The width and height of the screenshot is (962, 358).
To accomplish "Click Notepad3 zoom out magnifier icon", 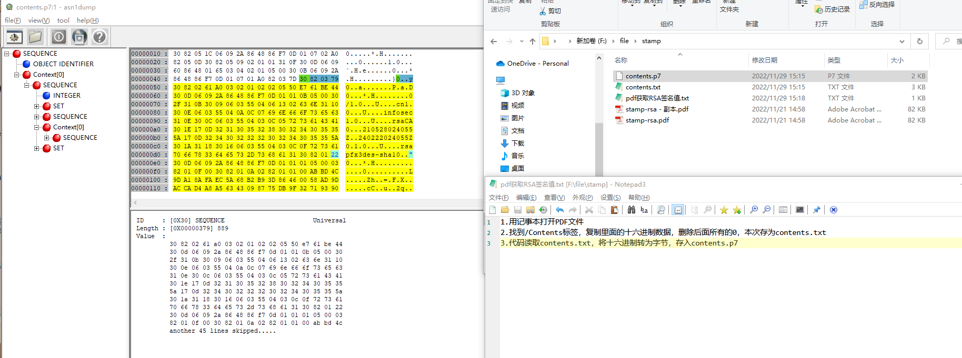I will 767,210.
